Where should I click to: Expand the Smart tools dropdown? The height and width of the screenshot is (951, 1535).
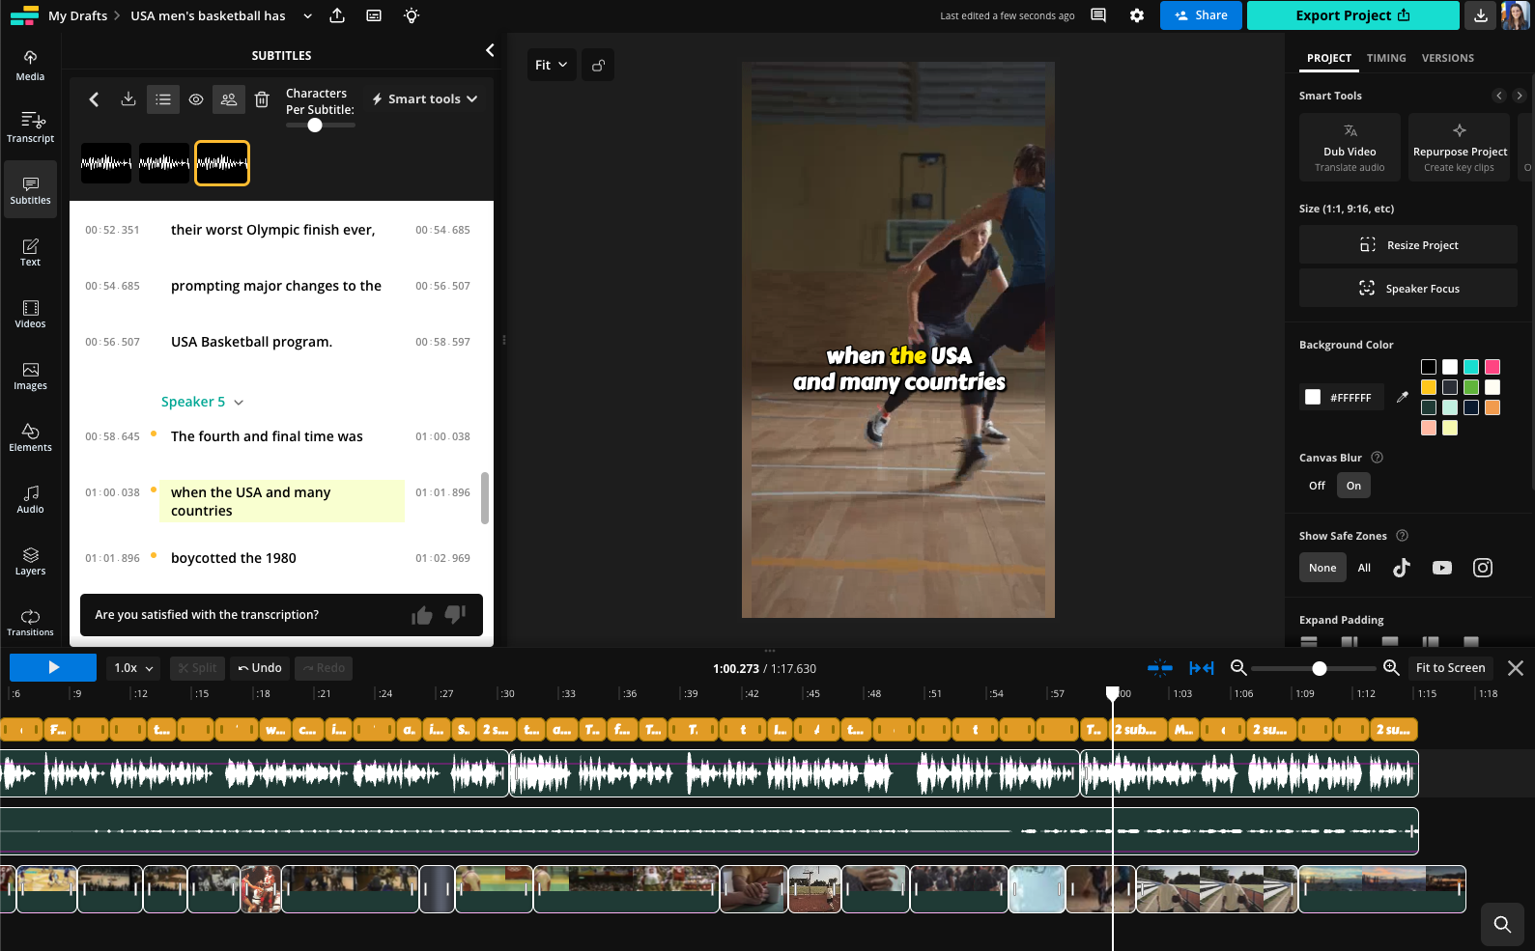pos(425,99)
